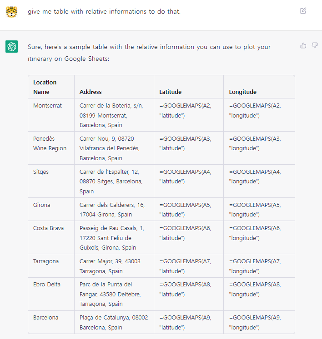The image size is (322, 339).
Task: Click the edit message pencil icon
Action: (x=303, y=11)
